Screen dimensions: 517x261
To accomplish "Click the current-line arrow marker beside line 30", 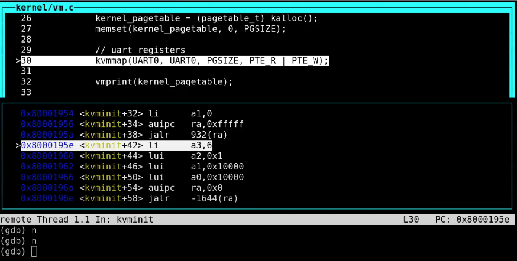I will point(18,61).
